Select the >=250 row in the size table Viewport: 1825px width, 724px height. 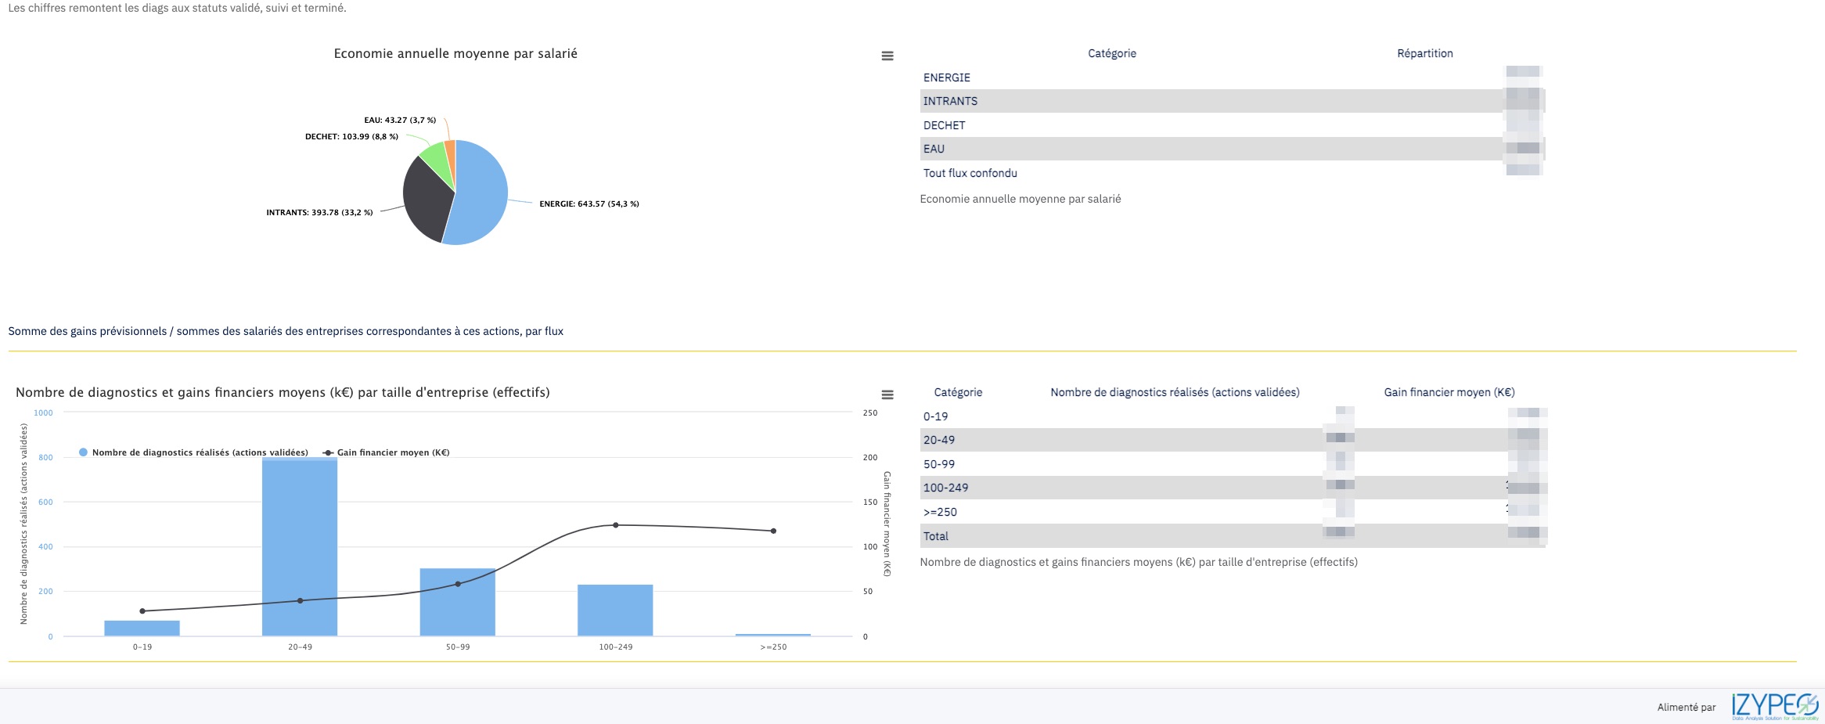tap(1233, 512)
